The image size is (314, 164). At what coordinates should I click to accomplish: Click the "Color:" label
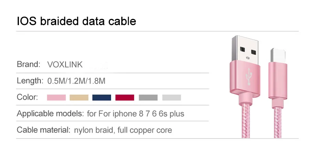[x=27, y=97]
